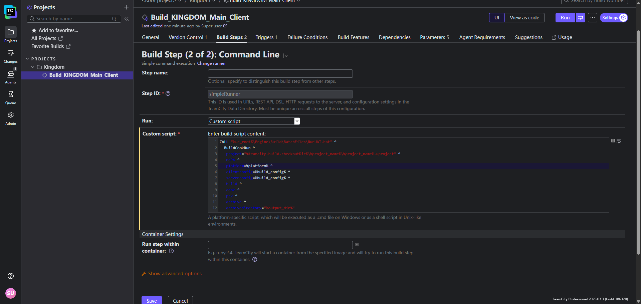This screenshot has width=641, height=304.
Task: Open the All Projects link
Action: (x=47, y=38)
